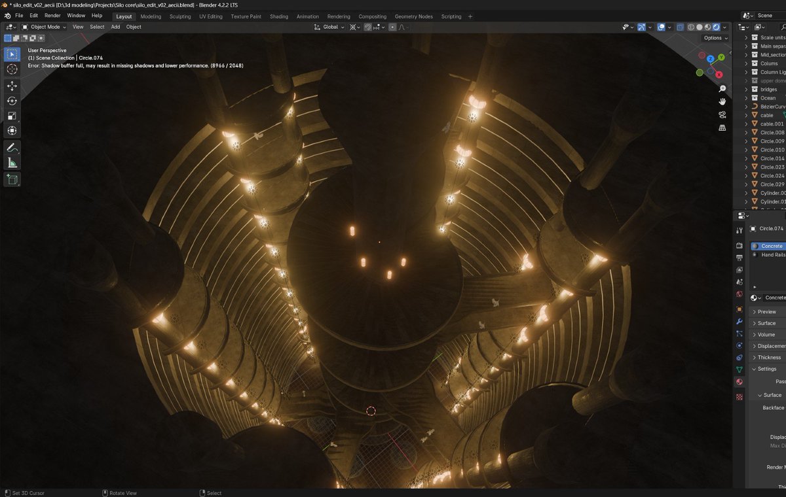Open the Options dropdown in viewport

click(x=715, y=38)
